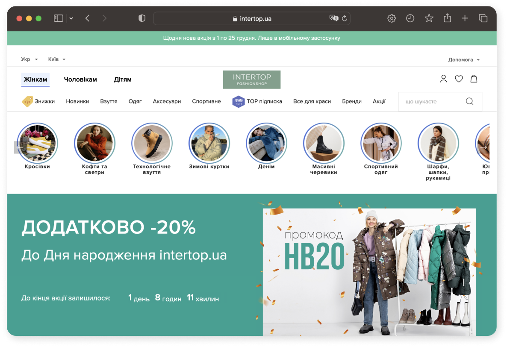The width and height of the screenshot is (507, 347).
Task: Open the Масивні черевики story thumbnail
Action: [323, 143]
